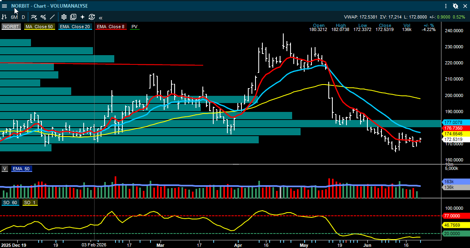The image size is (470, 248).
Task: Click the 160.0000 price axis label
Action: coord(455,160)
